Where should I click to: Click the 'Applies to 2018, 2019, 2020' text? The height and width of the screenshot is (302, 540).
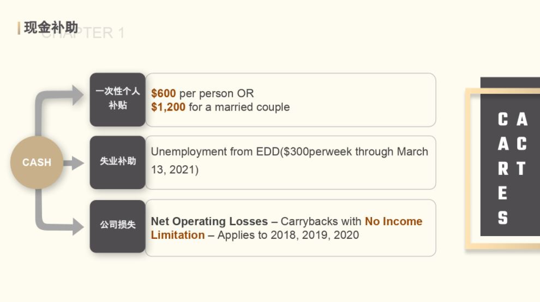tap(288, 235)
